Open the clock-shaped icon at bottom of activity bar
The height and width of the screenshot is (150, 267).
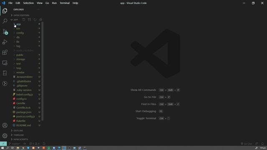[5, 83]
